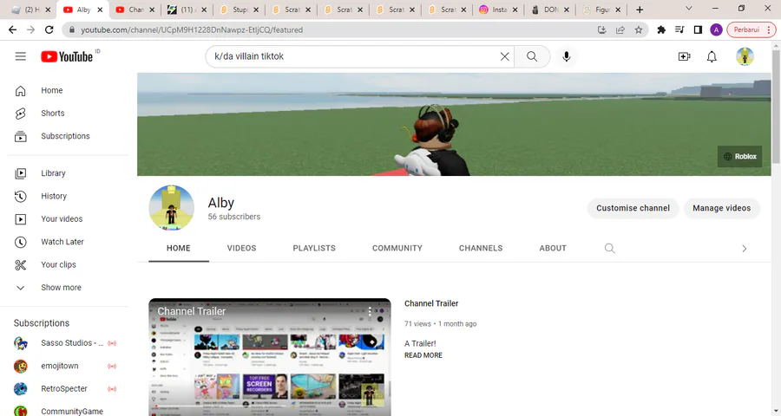This screenshot has width=781, height=416.
Task: Open the Roblox link on the banner
Action: point(739,156)
